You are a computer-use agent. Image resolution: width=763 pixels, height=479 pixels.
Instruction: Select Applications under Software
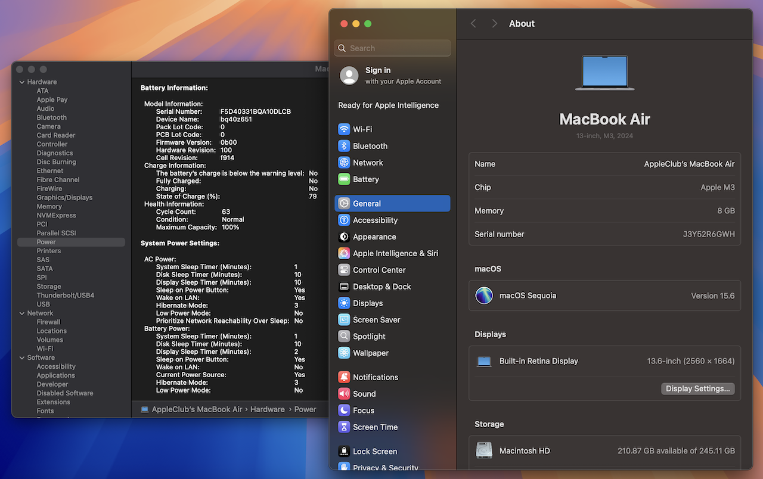[x=56, y=375]
